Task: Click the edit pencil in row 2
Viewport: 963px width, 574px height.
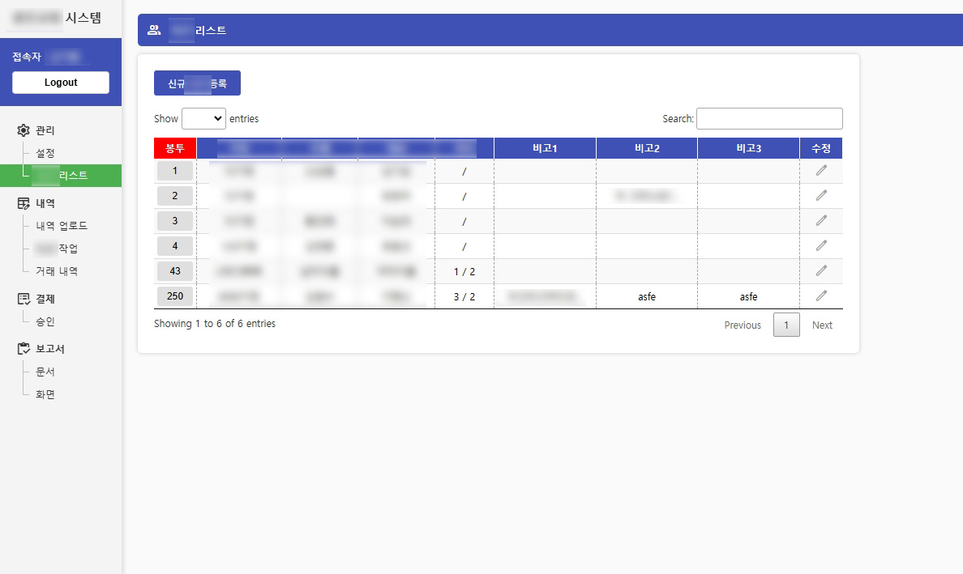Action: (x=821, y=196)
